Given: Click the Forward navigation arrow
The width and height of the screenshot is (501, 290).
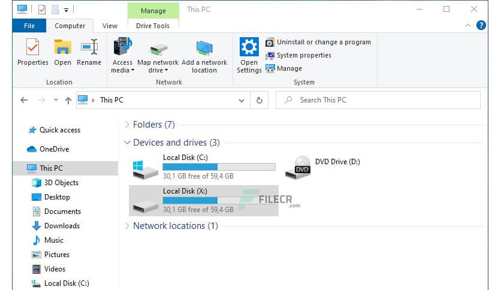Looking at the screenshot, I should (x=41, y=100).
